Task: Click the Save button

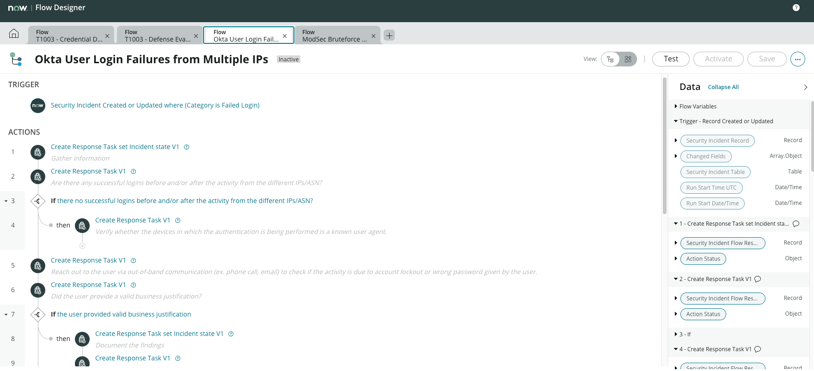Action: click(767, 59)
